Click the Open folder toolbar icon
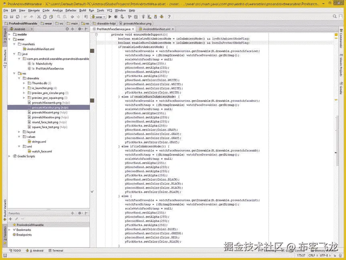 coord(6,17)
